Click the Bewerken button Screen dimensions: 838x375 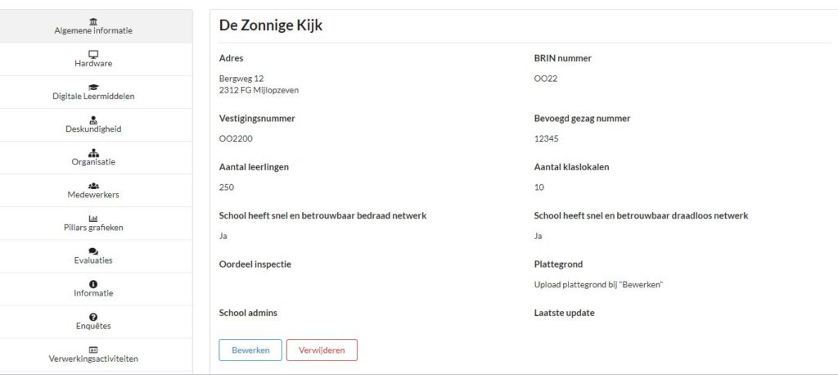coord(250,350)
